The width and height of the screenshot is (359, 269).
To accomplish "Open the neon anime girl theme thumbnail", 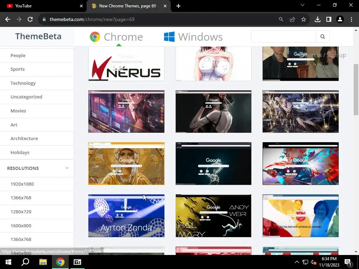I will tap(126, 111).
